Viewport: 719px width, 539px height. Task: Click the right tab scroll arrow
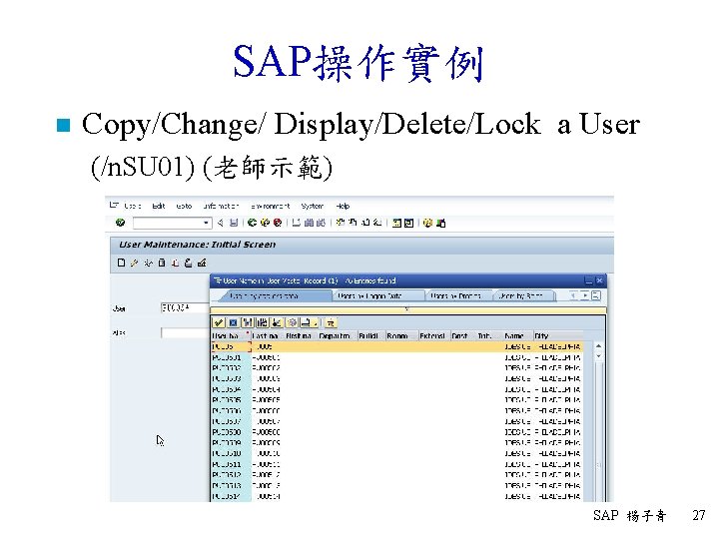point(584,295)
